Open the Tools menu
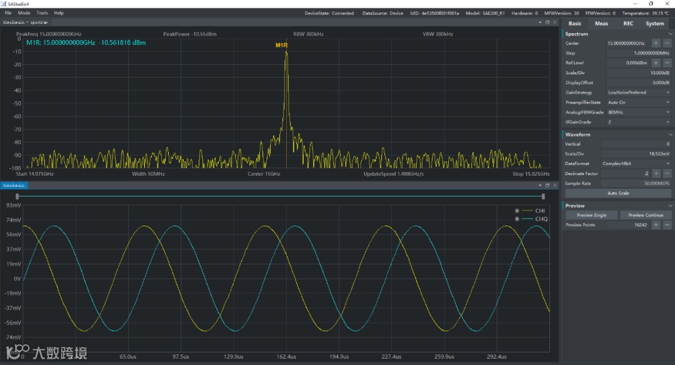The image size is (675, 365). pyautogui.click(x=42, y=13)
